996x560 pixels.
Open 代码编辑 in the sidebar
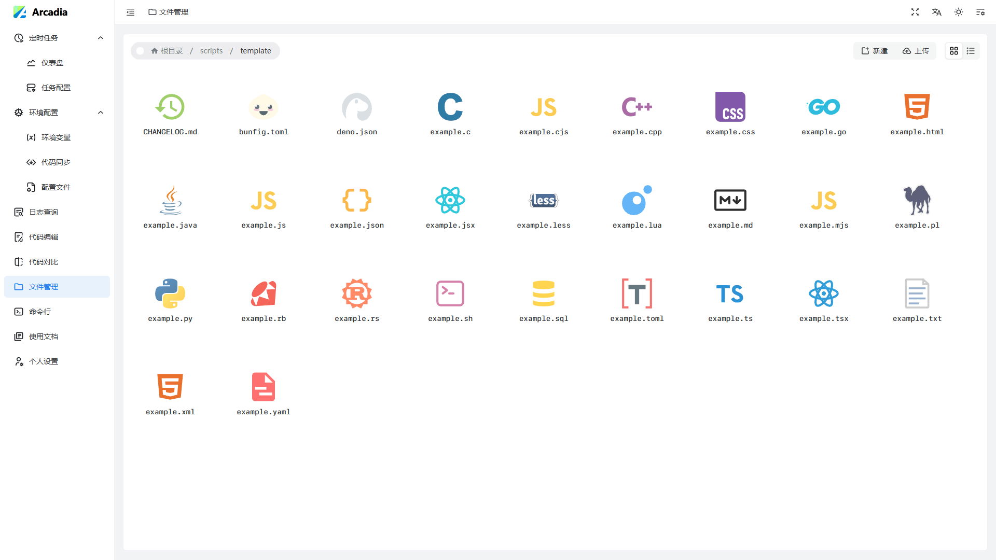pos(44,237)
